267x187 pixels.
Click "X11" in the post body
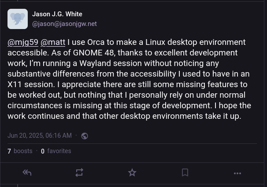16,84
